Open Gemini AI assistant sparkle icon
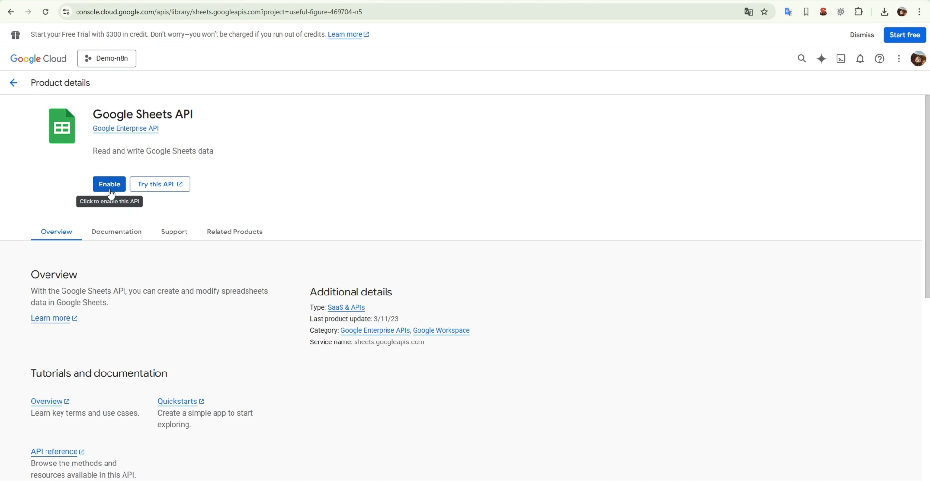Screen dimensions: 930x481 pyautogui.click(x=821, y=59)
